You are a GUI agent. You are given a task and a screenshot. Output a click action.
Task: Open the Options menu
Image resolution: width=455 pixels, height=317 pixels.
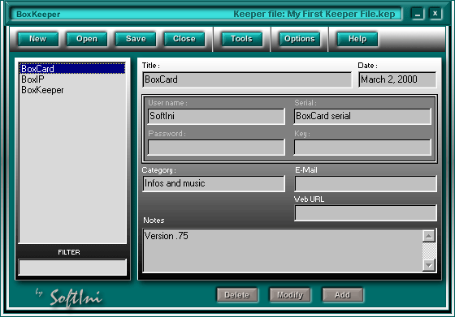pos(300,39)
